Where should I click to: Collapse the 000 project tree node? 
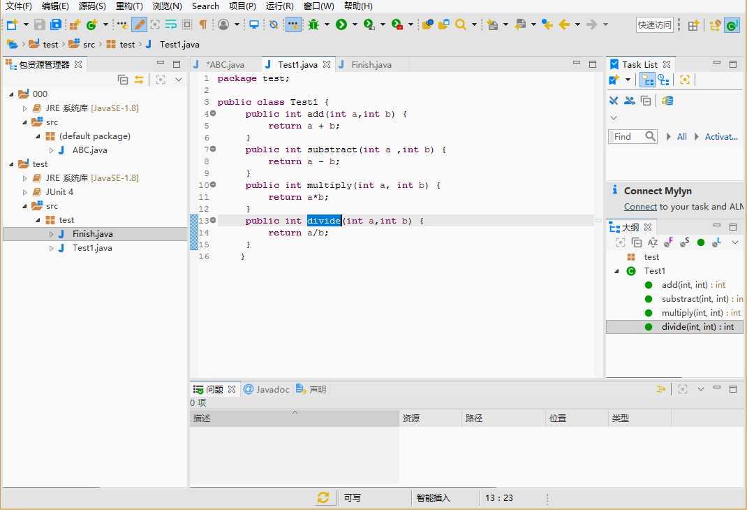coord(11,94)
